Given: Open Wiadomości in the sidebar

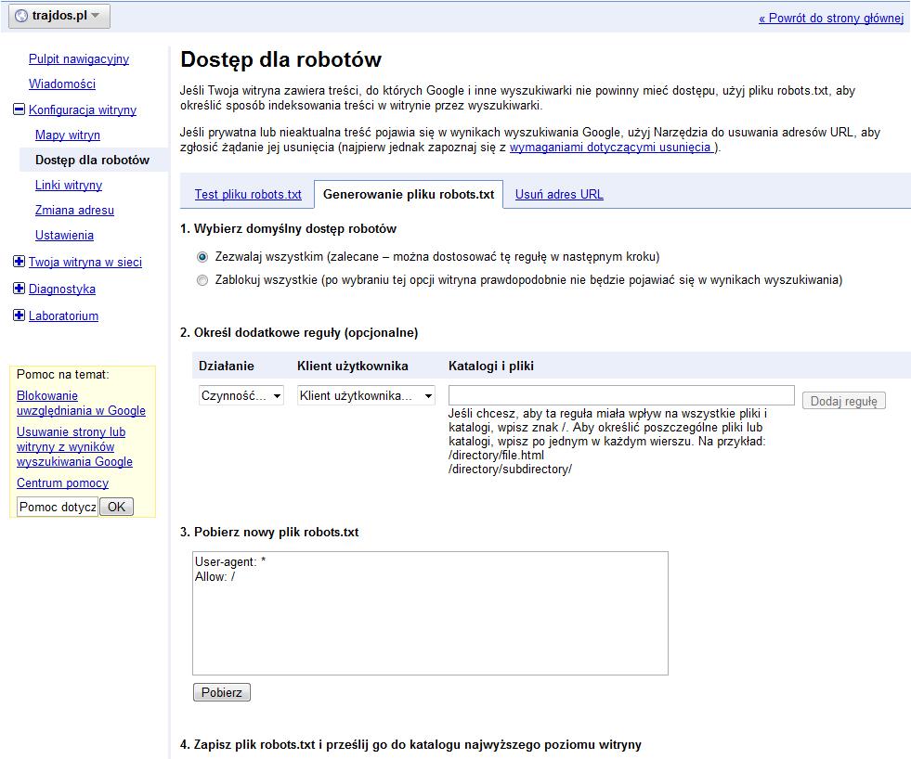Looking at the screenshot, I should tap(62, 84).
